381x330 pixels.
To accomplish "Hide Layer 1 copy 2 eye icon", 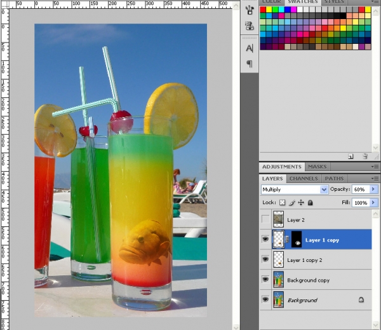I will click(x=265, y=259).
